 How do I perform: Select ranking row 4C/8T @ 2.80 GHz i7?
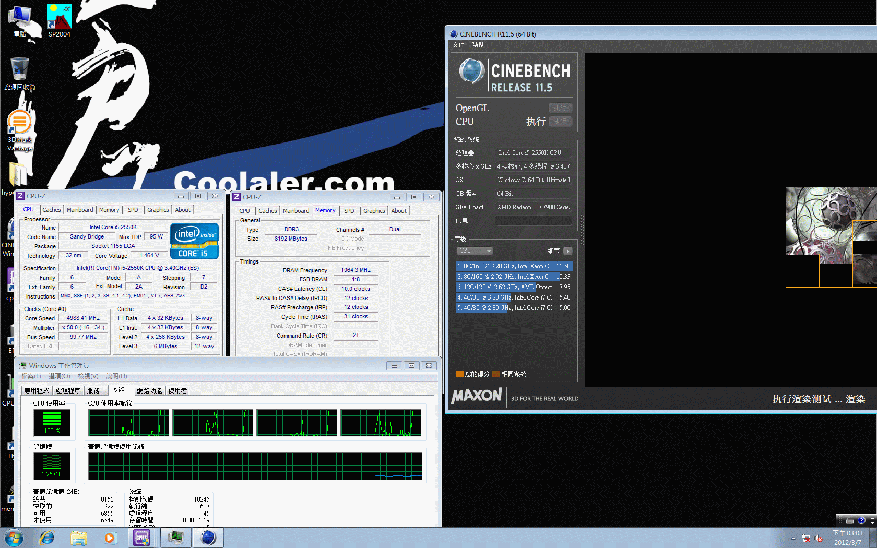514,308
